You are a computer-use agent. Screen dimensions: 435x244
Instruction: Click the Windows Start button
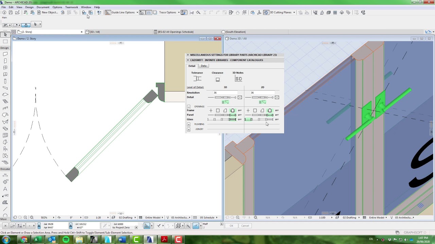coord(6,240)
